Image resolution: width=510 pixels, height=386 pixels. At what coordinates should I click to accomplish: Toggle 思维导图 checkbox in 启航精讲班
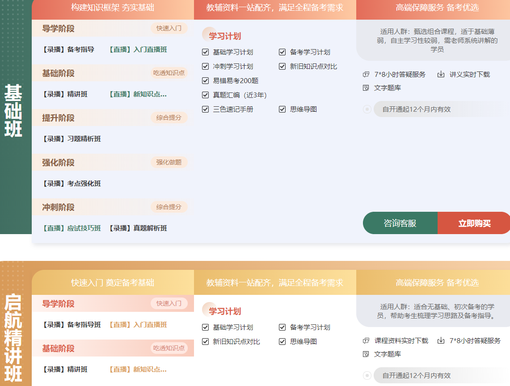click(x=282, y=341)
